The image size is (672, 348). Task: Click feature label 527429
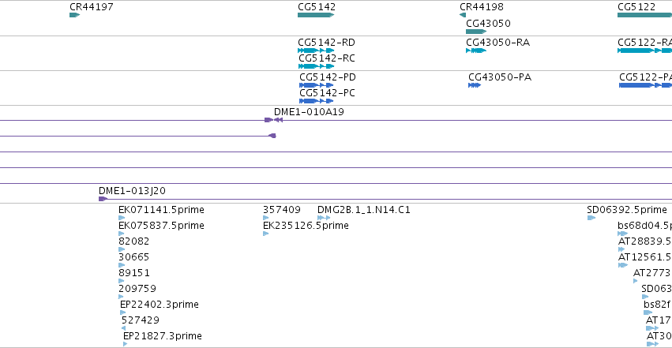[140, 320]
